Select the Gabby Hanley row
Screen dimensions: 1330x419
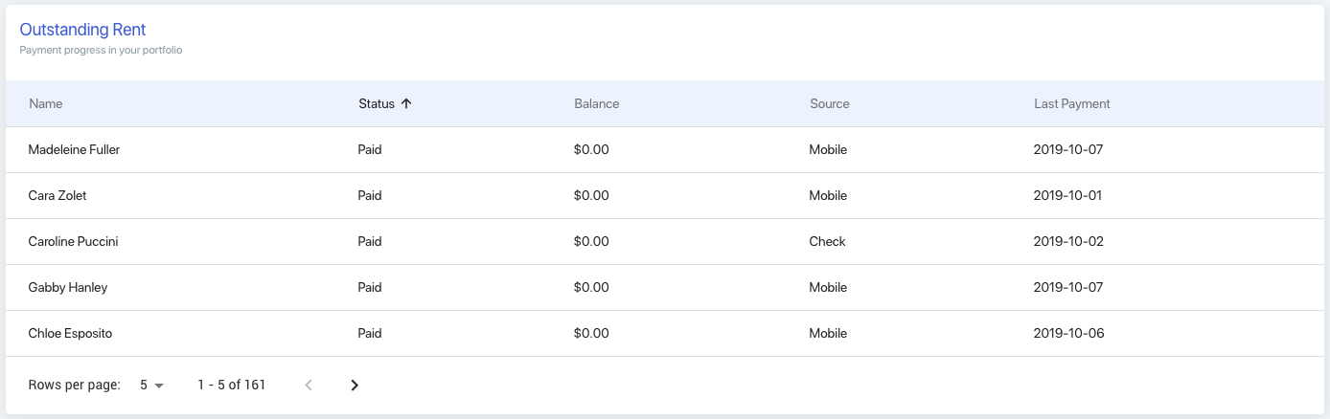[665, 288]
